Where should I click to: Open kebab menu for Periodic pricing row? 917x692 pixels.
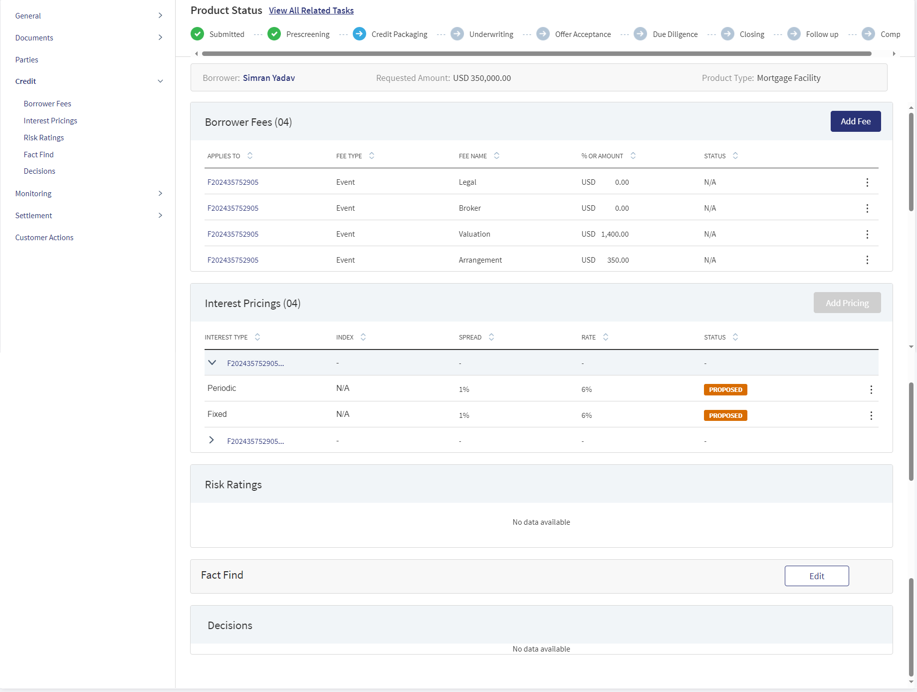pos(871,389)
